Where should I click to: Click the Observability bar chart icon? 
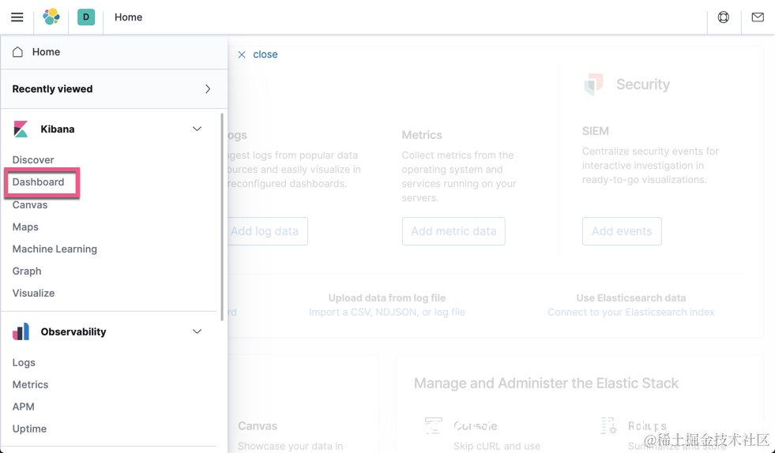tap(21, 331)
